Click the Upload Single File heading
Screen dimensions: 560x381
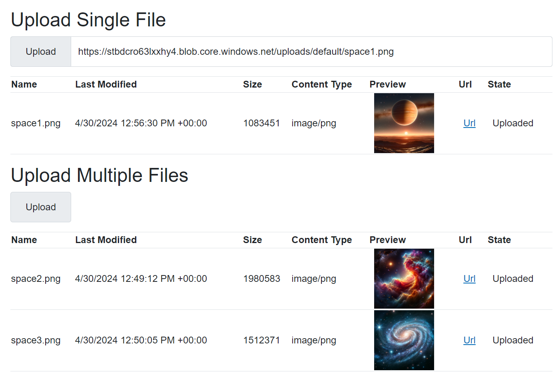click(x=88, y=20)
